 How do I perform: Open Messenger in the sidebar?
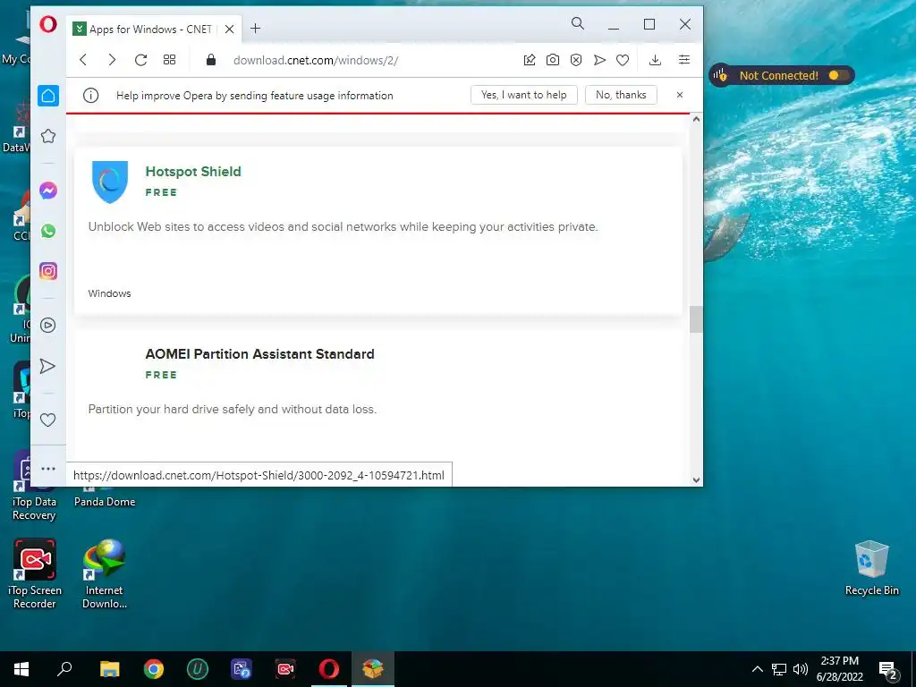click(x=48, y=190)
